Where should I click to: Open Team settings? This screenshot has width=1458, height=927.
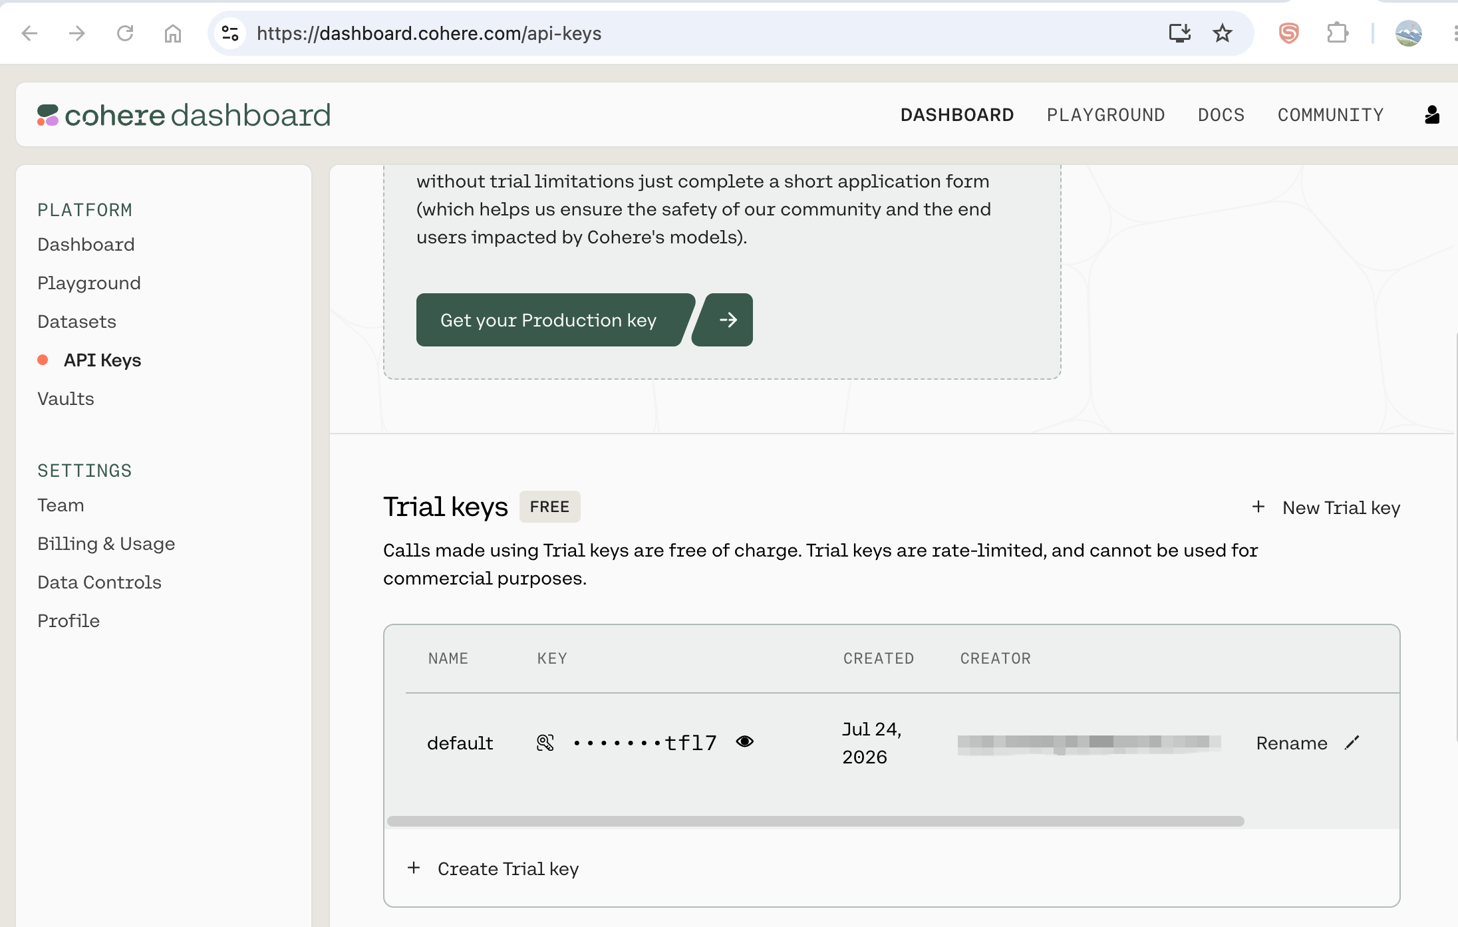point(61,505)
